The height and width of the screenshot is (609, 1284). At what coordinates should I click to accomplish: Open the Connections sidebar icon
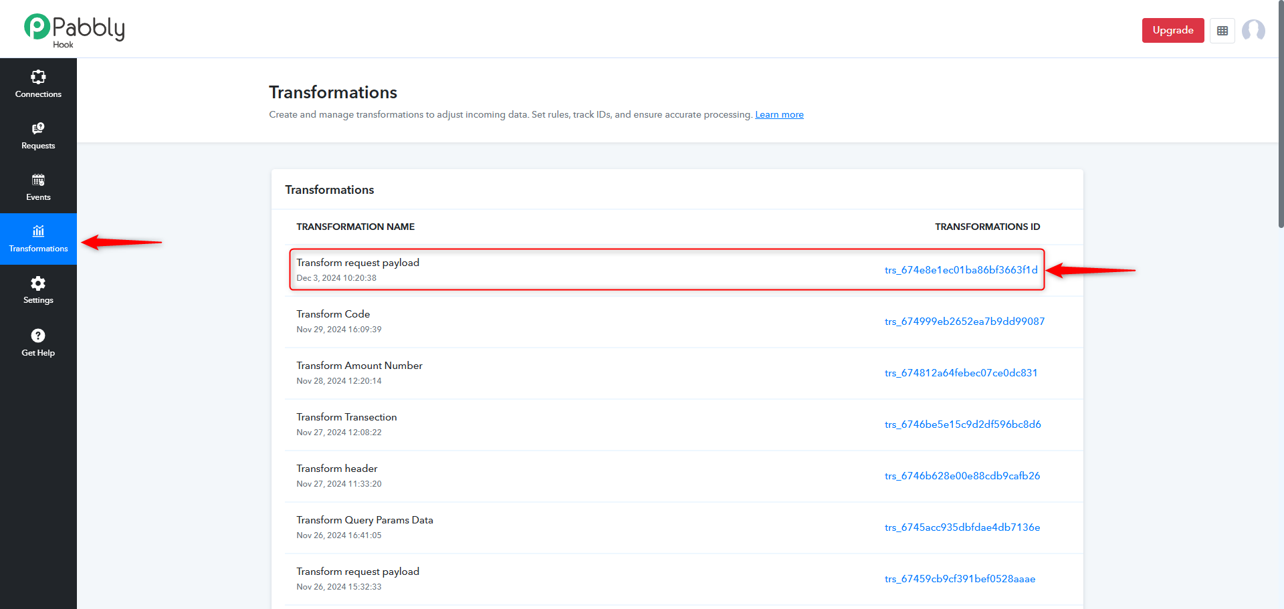(x=38, y=77)
